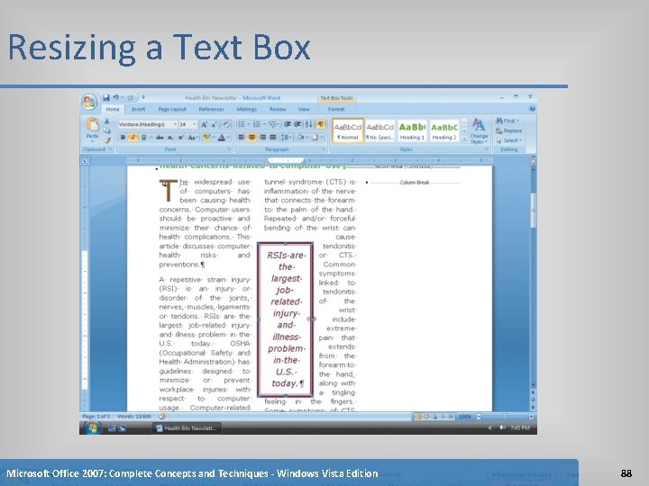This screenshot has width=649, height=486.
Task: Open Word Help question mark
Action: tap(532, 109)
